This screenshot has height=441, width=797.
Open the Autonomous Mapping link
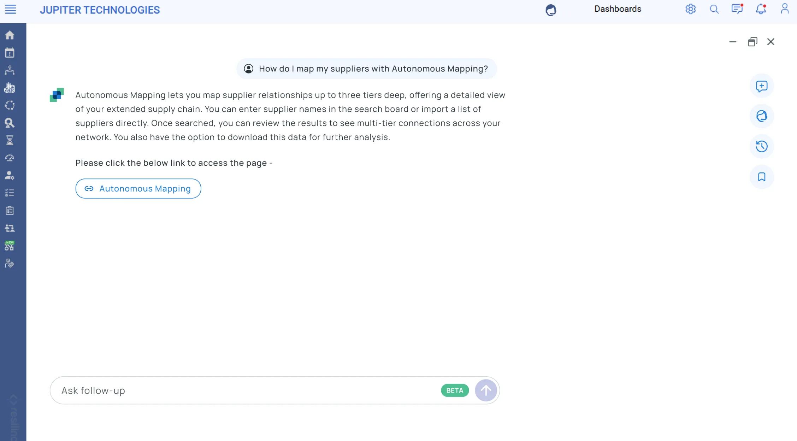138,188
